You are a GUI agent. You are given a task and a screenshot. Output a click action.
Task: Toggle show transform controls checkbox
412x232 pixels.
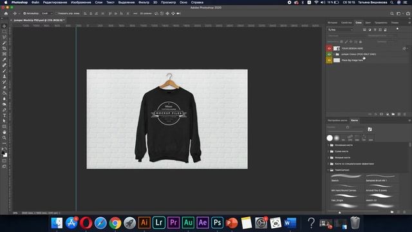(x=56, y=14)
